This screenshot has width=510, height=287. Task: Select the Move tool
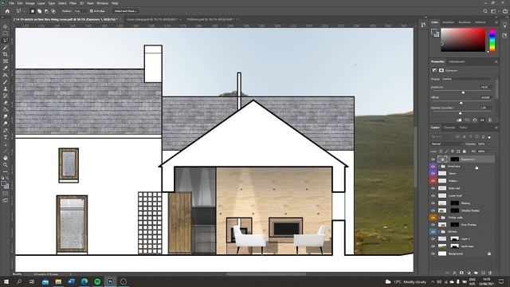6,26
